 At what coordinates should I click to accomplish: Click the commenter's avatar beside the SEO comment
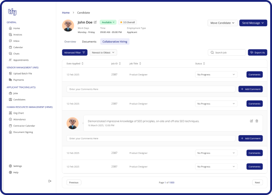pyautogui.click(x=72, y=123)
